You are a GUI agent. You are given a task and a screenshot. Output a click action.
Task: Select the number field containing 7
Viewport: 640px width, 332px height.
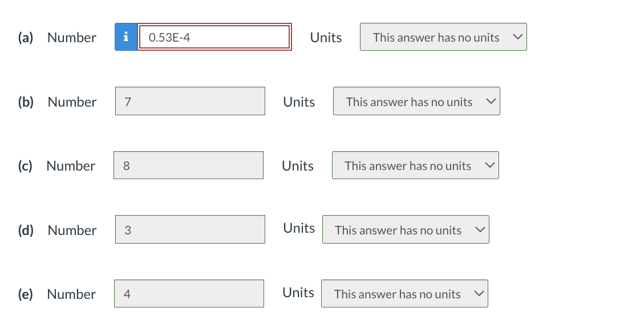(x=190, y=101)
